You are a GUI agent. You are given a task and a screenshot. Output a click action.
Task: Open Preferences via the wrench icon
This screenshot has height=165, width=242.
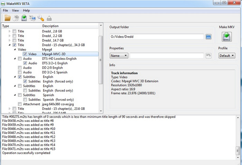coord(41,18)
